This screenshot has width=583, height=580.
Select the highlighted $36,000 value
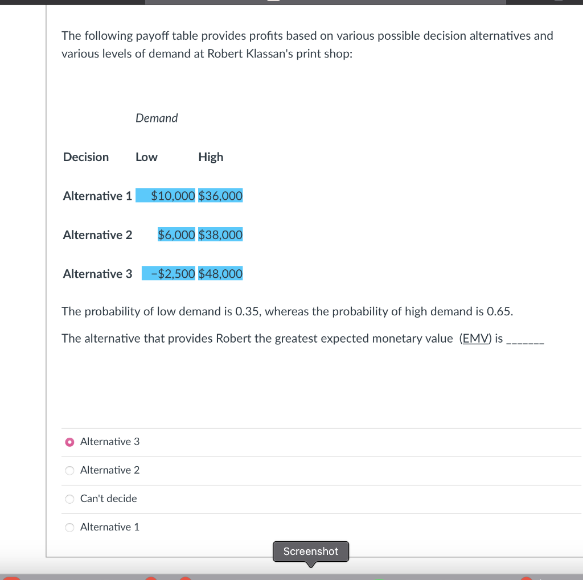(x=220, y=195)
